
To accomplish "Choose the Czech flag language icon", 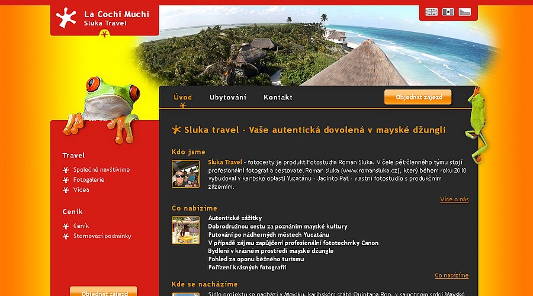I will (x=465, y=12).
